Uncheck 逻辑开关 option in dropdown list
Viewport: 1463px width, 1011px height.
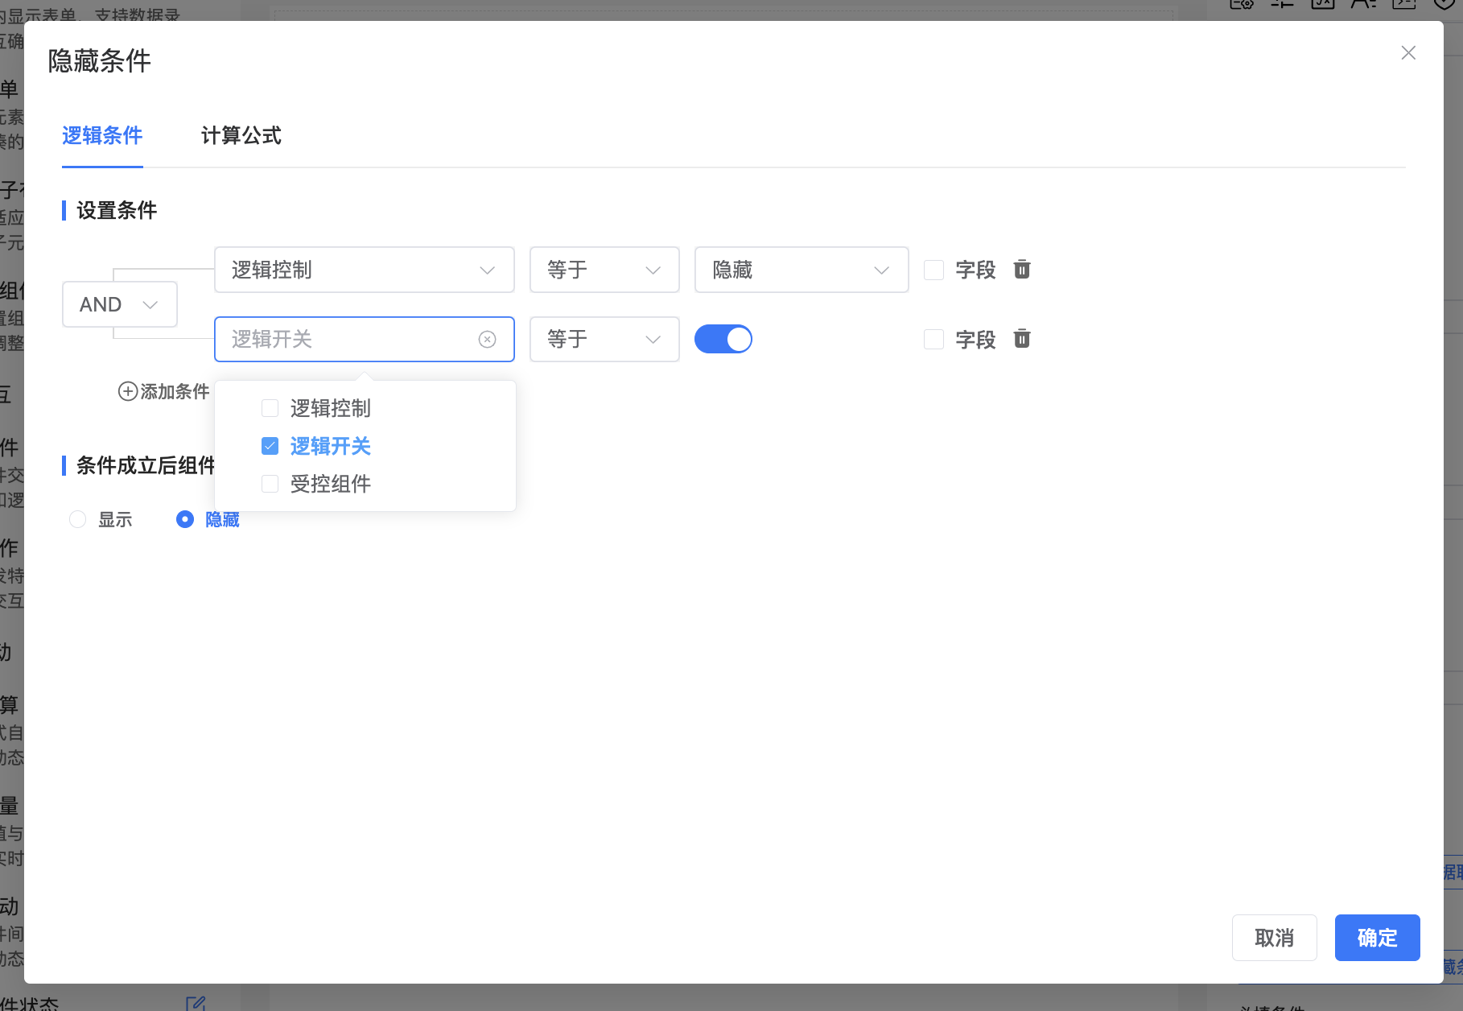tap(270, 446)
